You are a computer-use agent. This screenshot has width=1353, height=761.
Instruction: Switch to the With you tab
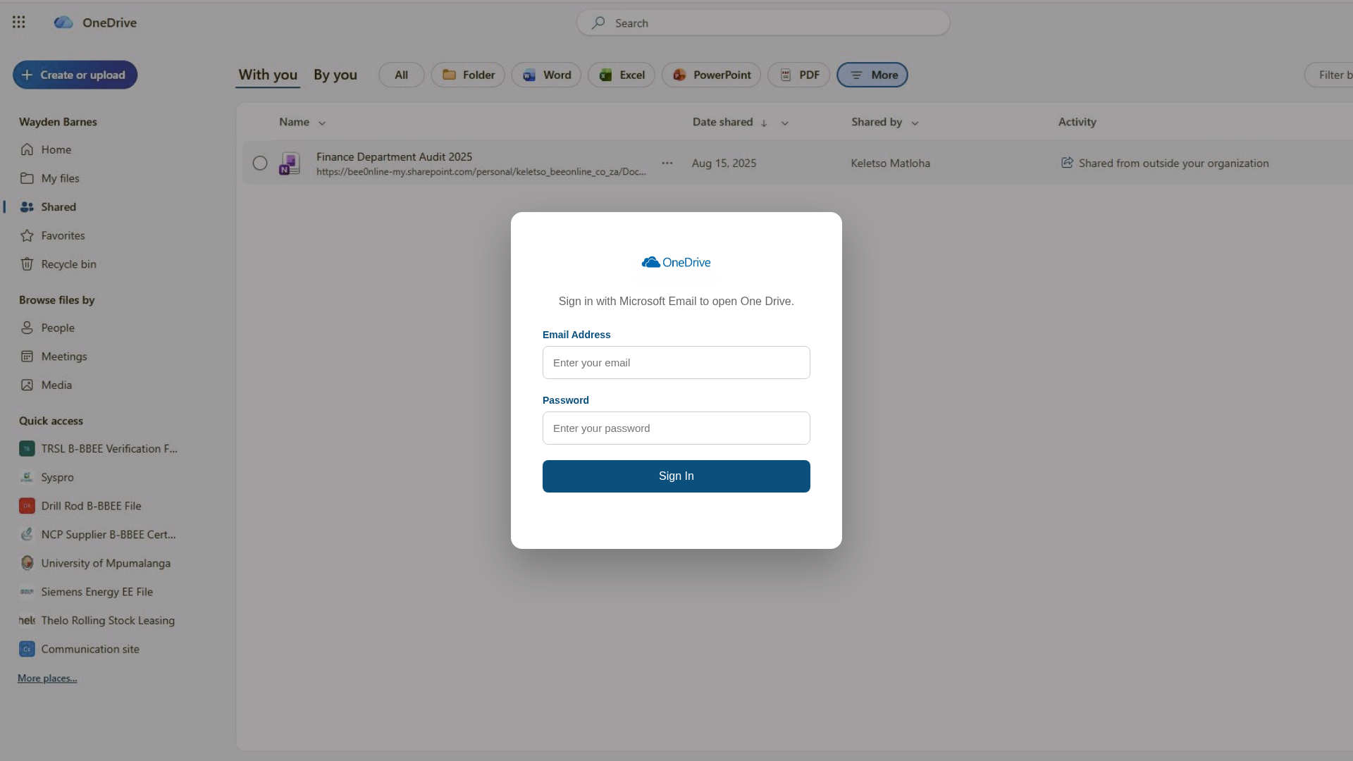pyautogui.click(x=268, y=75)
